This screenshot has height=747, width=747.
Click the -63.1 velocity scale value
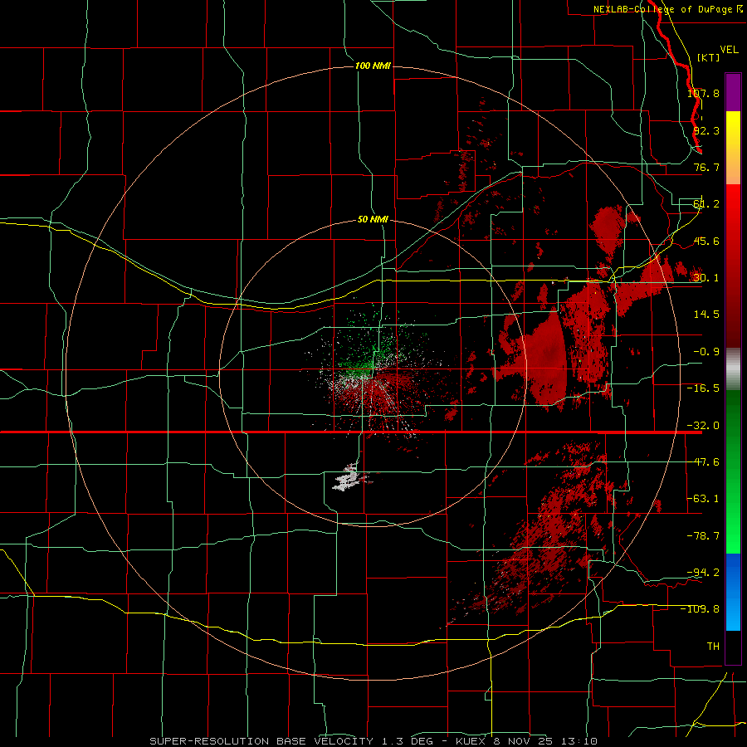click(x=703, y=499)
